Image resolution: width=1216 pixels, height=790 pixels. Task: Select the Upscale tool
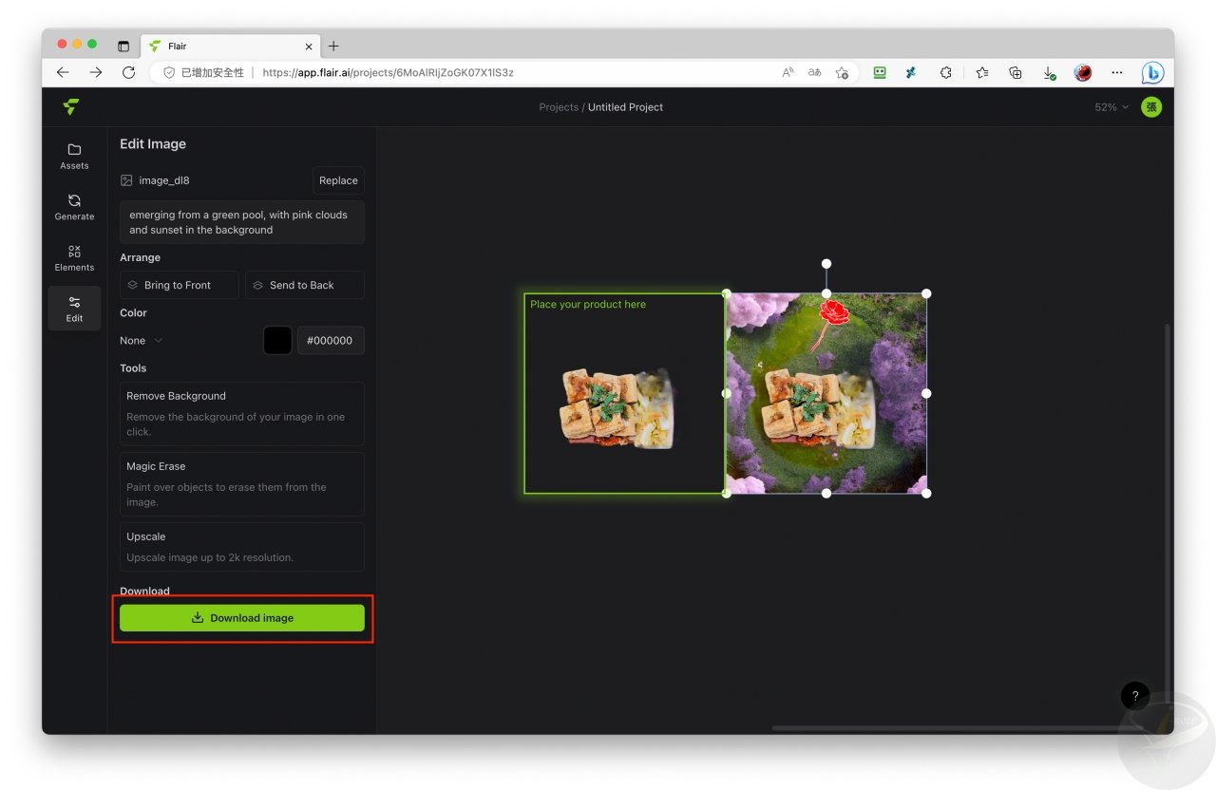click(x=241, y=546)
